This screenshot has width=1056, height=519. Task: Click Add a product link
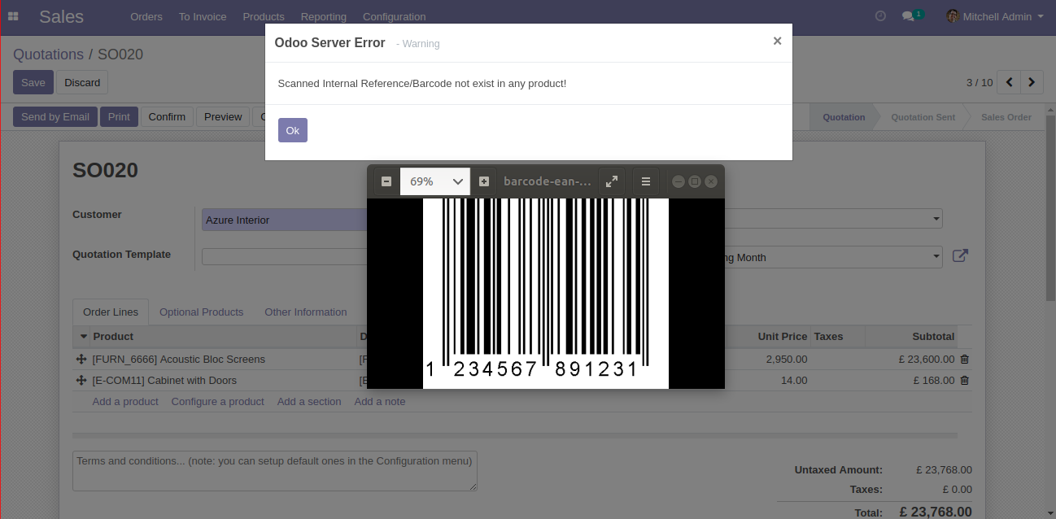point(125,401)
